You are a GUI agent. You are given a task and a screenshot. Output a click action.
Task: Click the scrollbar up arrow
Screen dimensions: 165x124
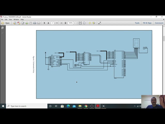tap(164, 27)
